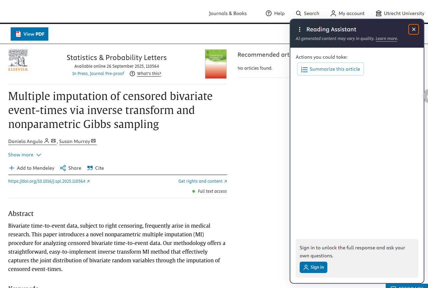Image resolution: width=428 pixels, height=288 pixels.
Task: Open Daniela Angulo's author profile icon
Action: [x=47, y=141]
